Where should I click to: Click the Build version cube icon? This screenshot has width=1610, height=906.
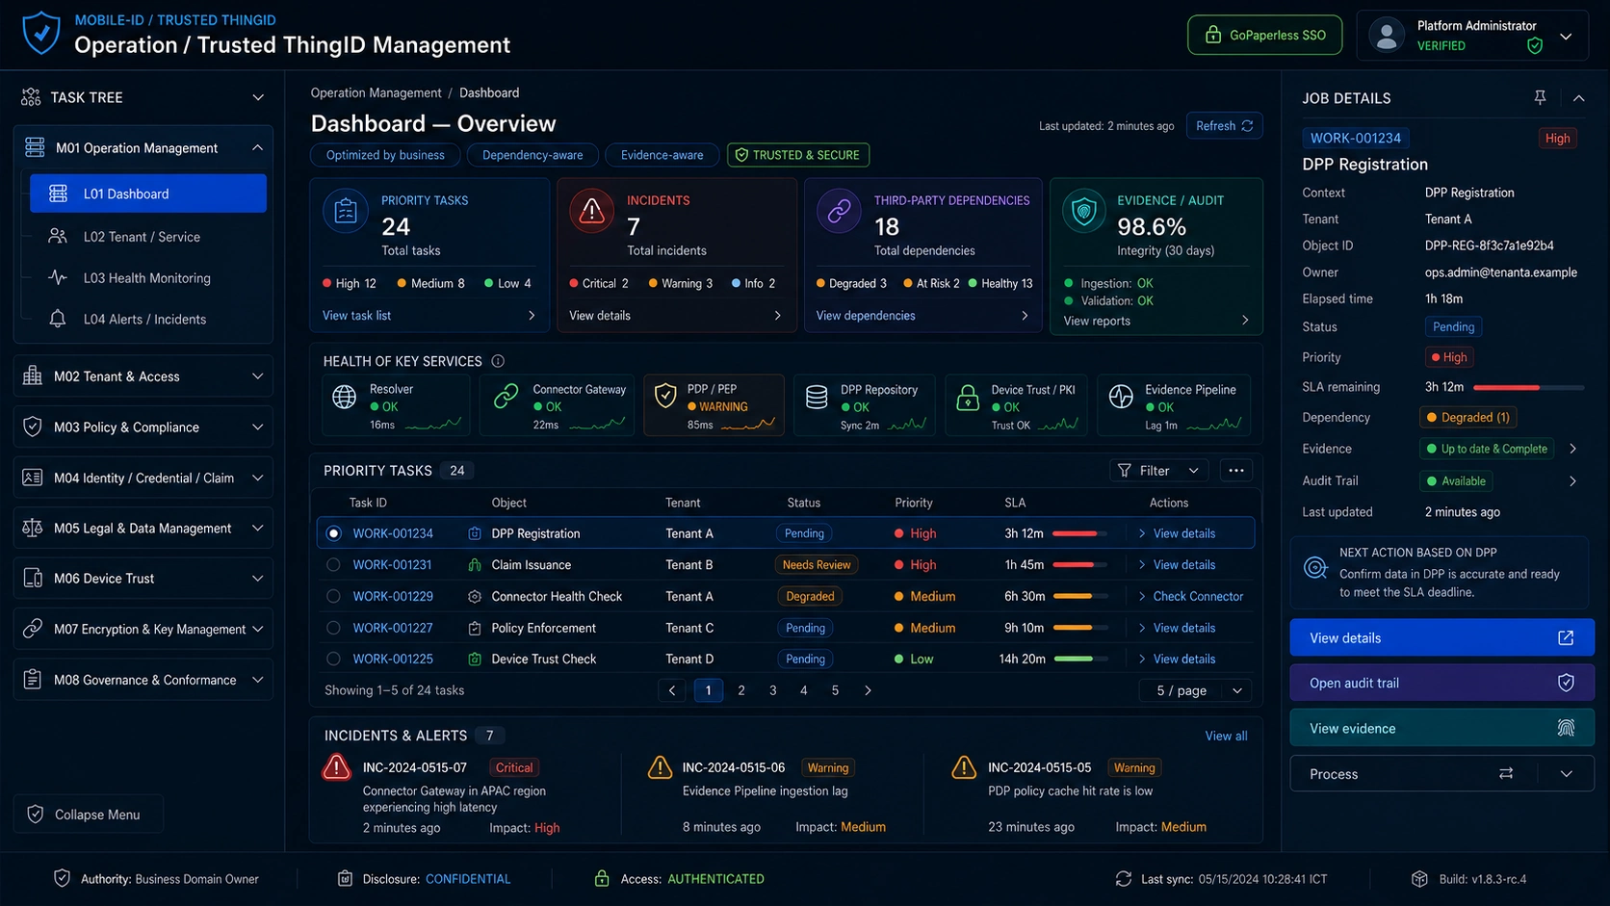click(1419, 879)
